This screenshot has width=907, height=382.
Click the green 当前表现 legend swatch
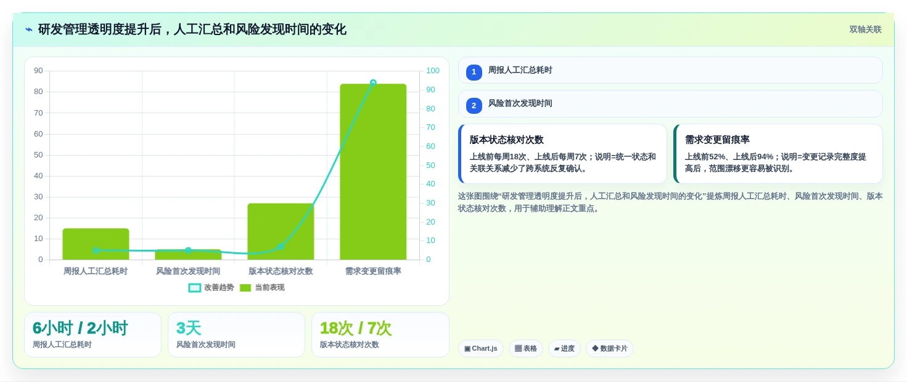[245, 288]
